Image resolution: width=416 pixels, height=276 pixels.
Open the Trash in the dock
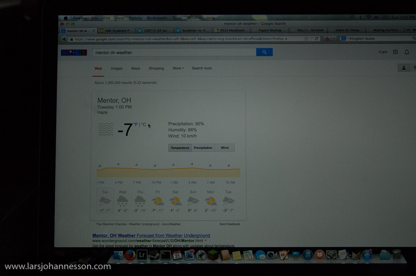[x=397, y=254]
